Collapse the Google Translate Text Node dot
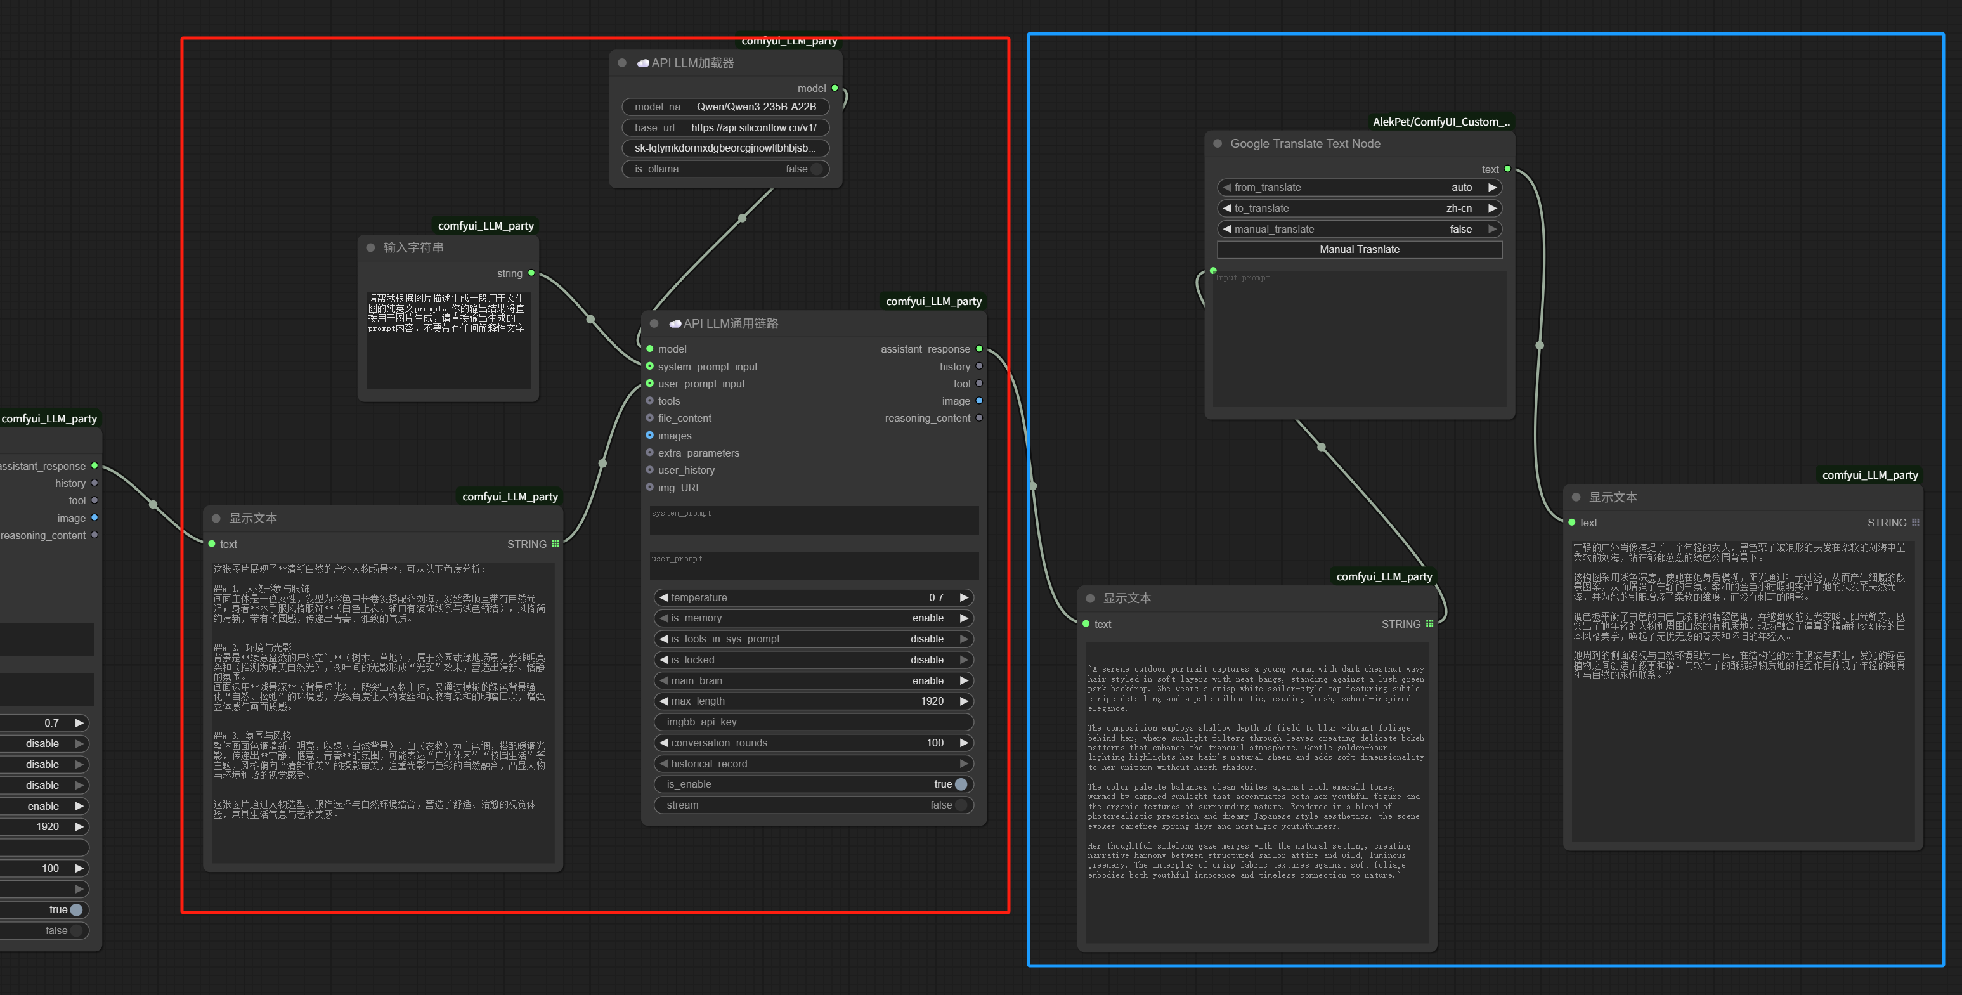The width and height of the screenshot is (1962, 995). (1217, 143)
